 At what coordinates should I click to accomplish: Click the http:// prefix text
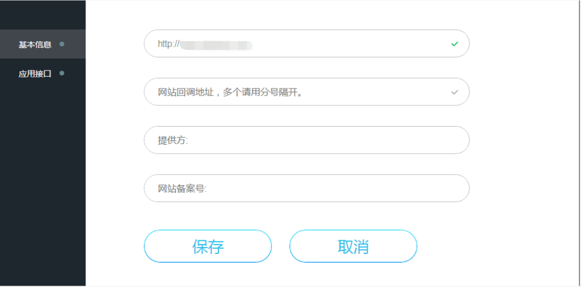[x=168, y=44]
